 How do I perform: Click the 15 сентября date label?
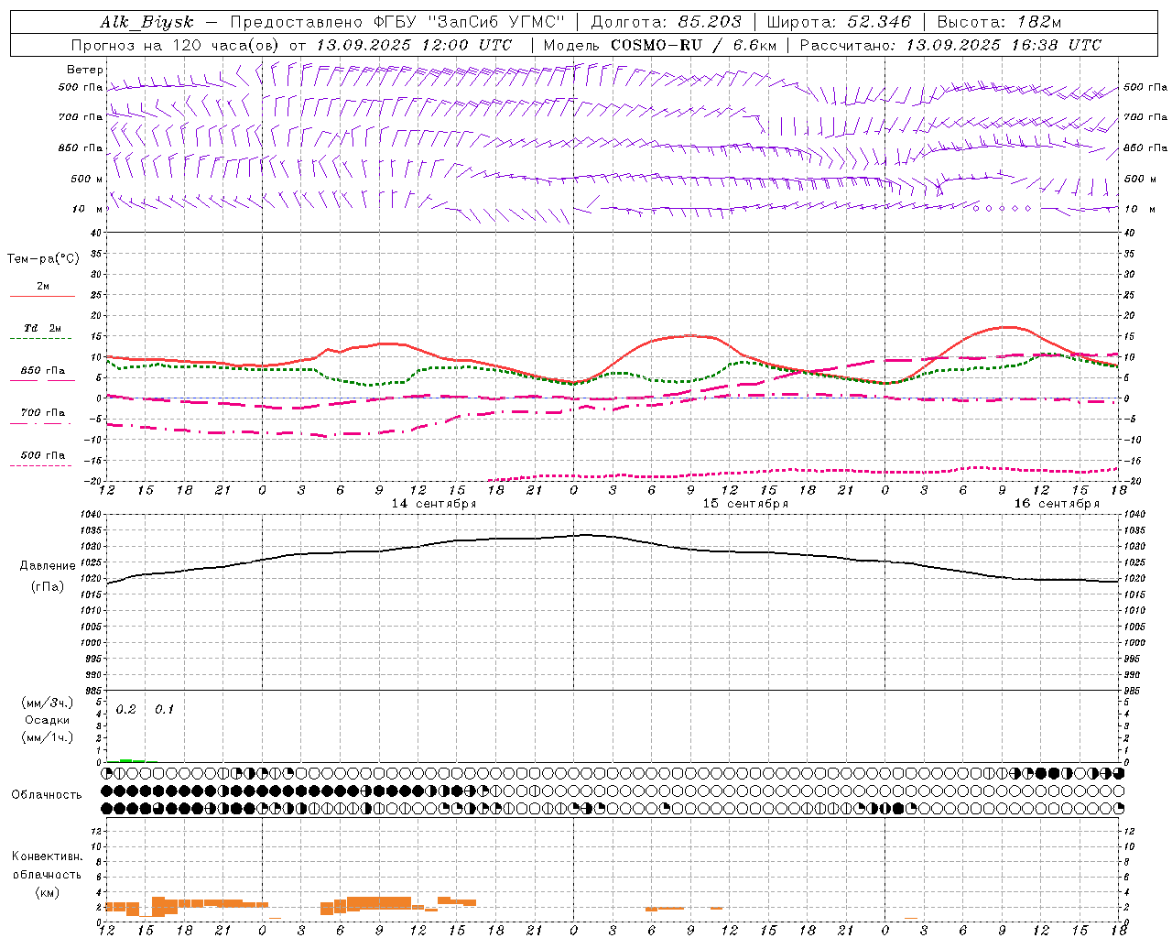(745, 504)
